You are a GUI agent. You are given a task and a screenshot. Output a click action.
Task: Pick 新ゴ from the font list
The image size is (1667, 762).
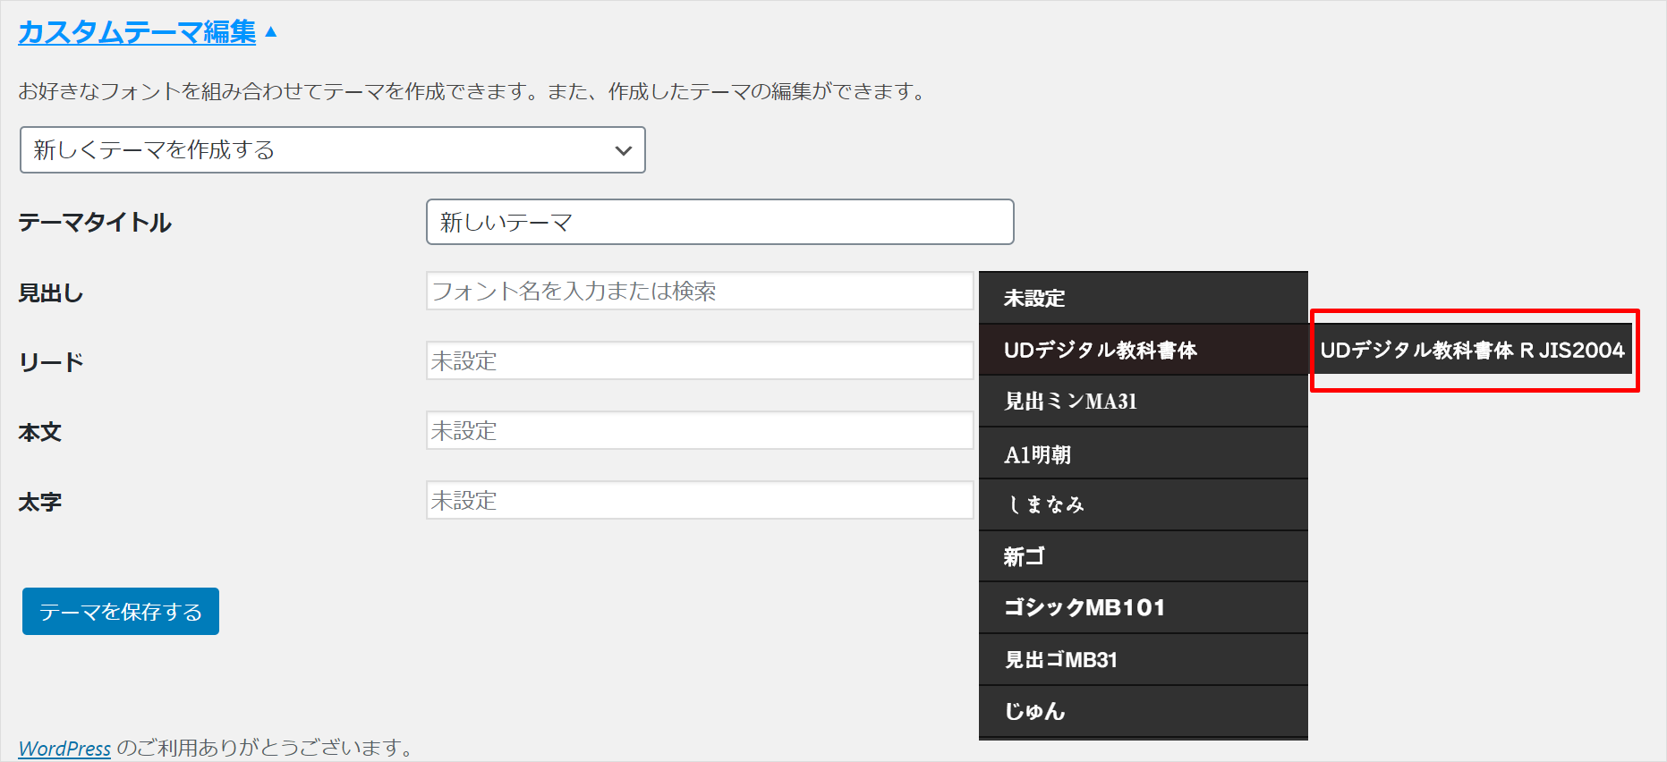click(x=1143, y=556)
